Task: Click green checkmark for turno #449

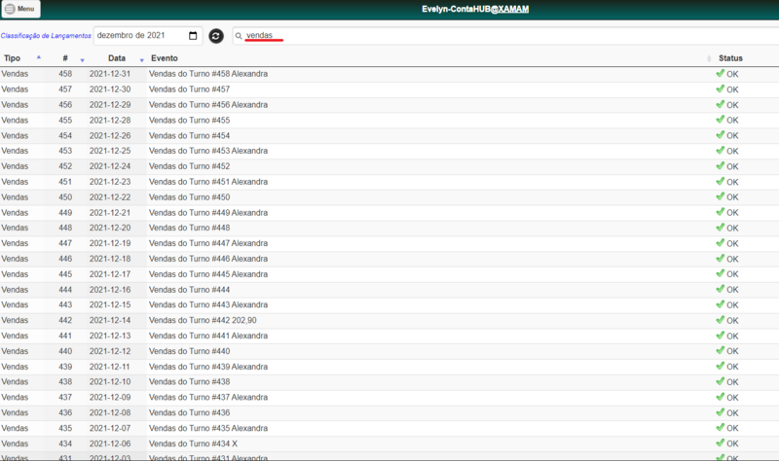Action: coord(721,212)
